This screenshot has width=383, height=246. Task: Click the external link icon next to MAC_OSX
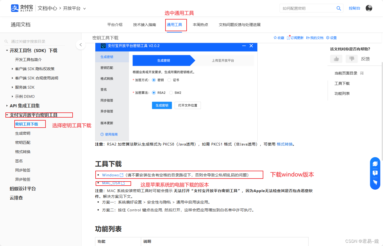tap(123, 183)
